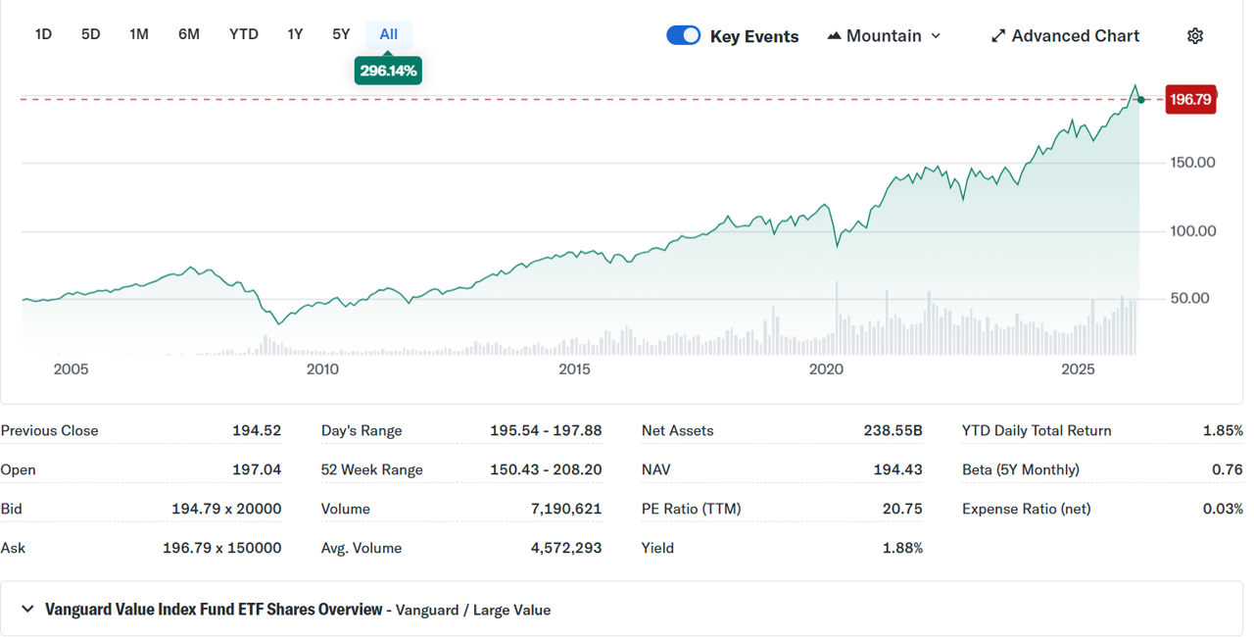Select the All time range tab
Screen dimensions: 1254x637
389,34
